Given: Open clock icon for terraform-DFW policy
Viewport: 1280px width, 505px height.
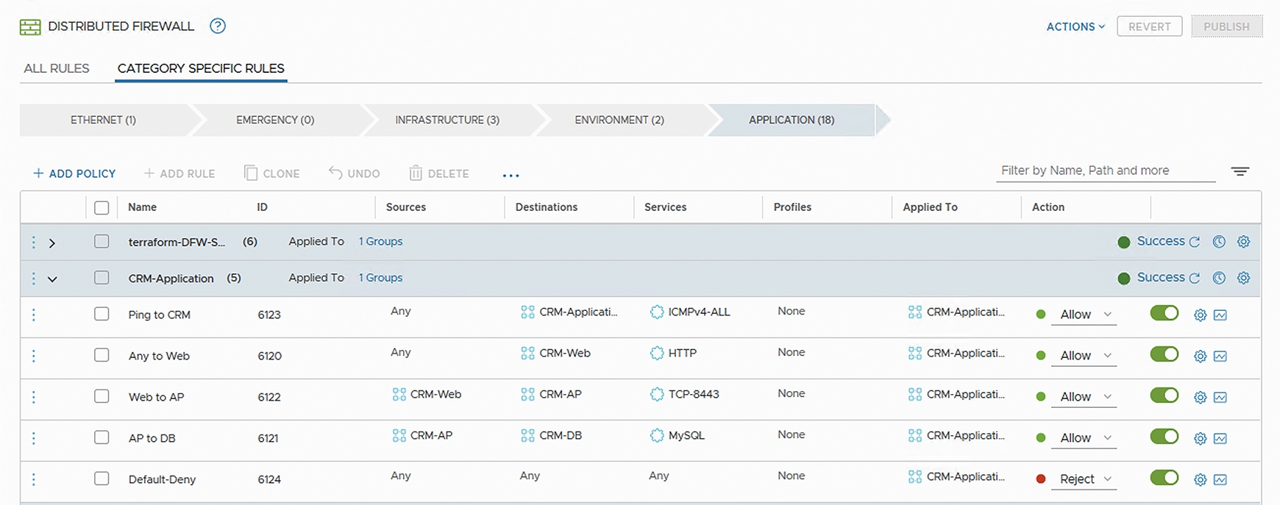Looking at the screenshot, I should (x=1219, y=242).
